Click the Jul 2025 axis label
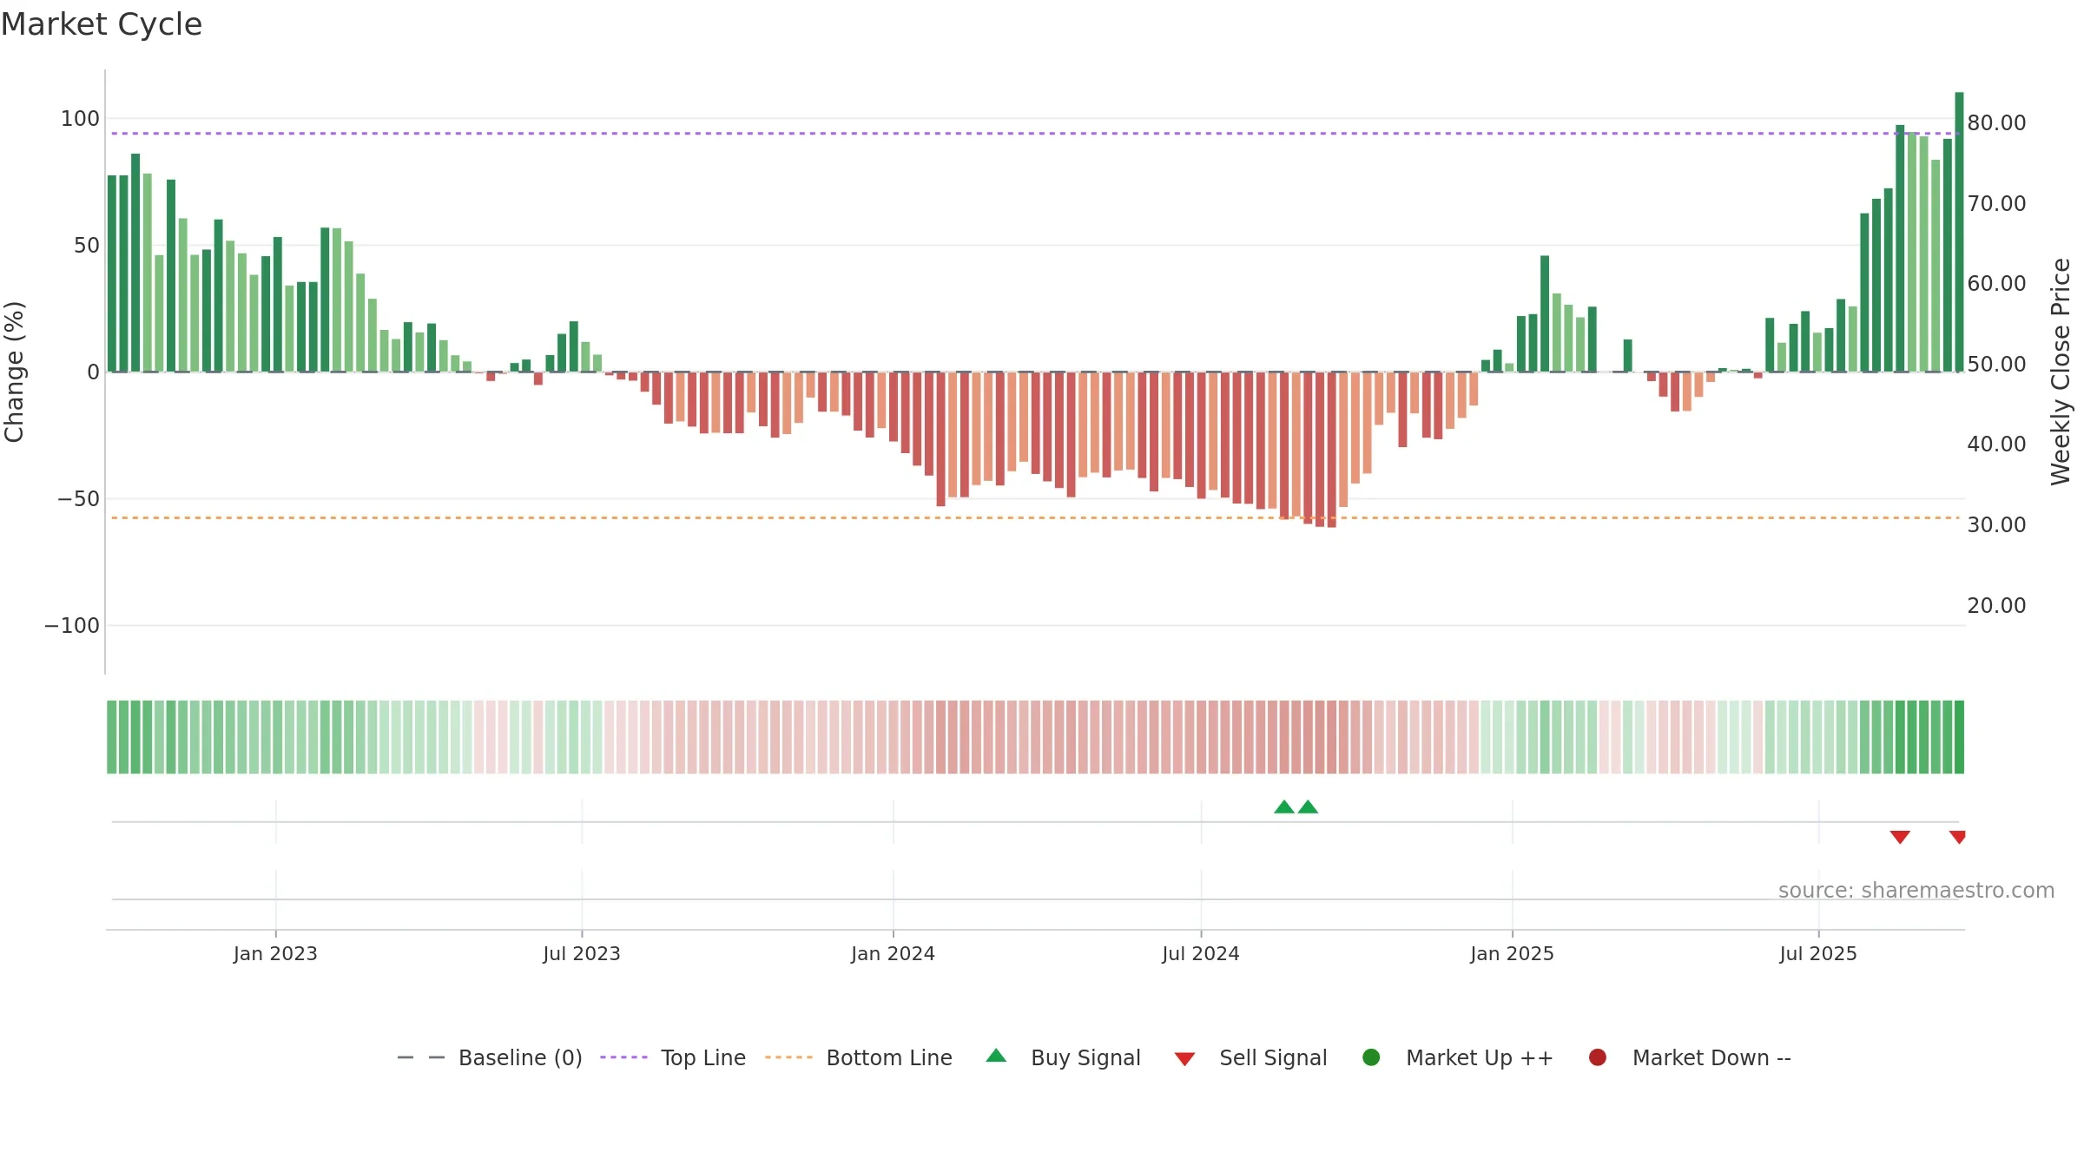The width and height of the screenshot is (2084, 1172). click(x=1818, y=953)
